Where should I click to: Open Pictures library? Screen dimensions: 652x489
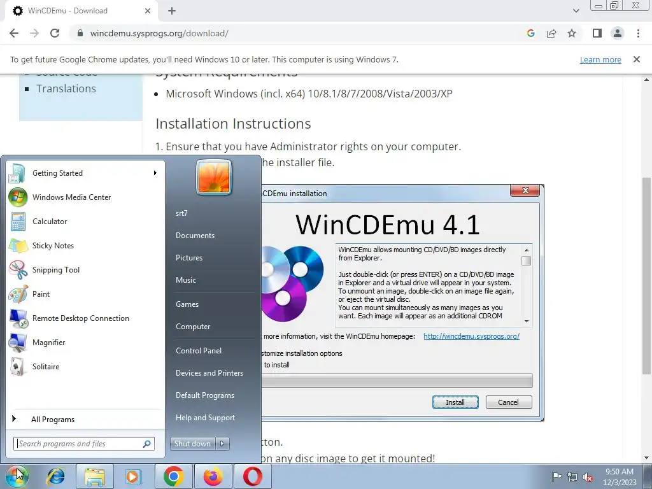[x=188, y=258]
